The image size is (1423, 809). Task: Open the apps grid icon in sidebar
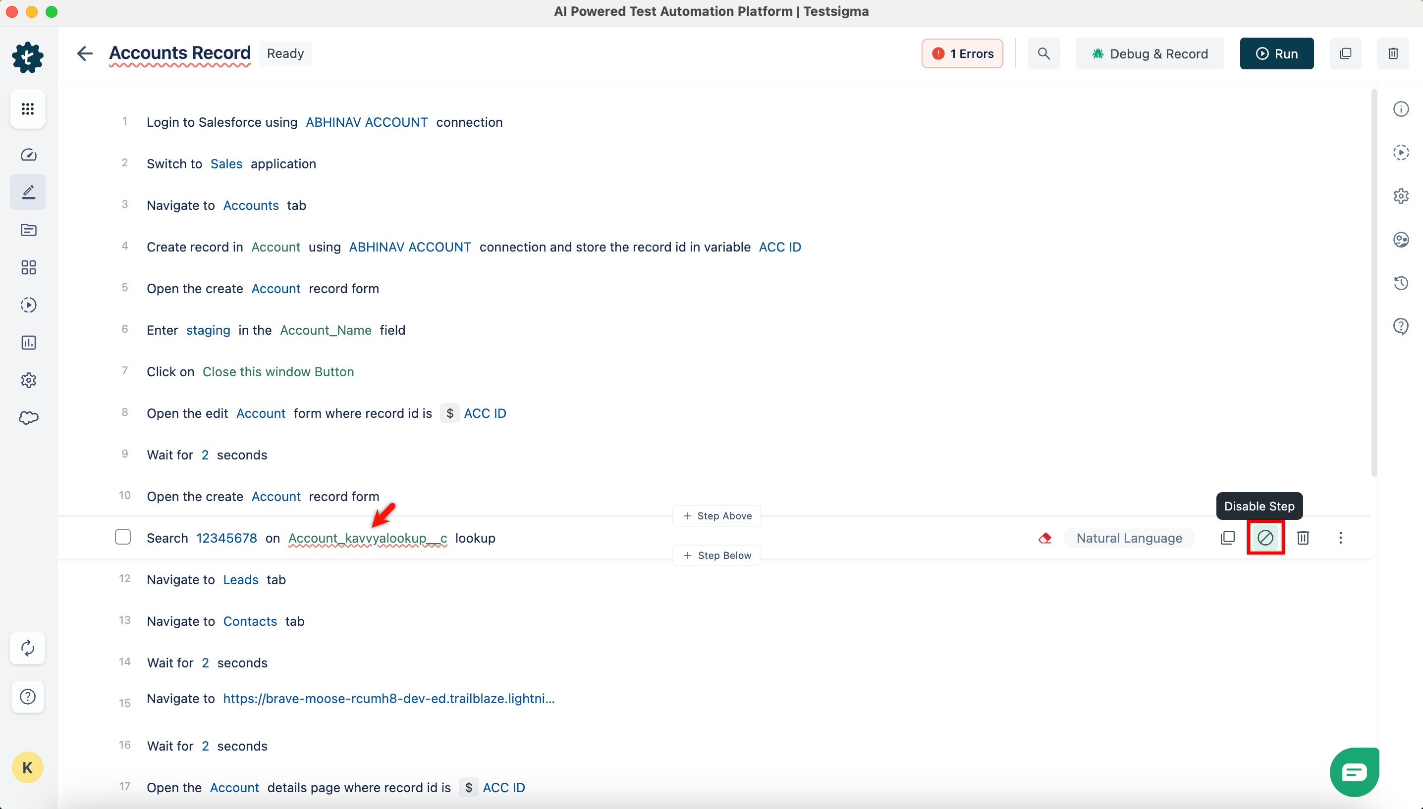pos(28,109)
